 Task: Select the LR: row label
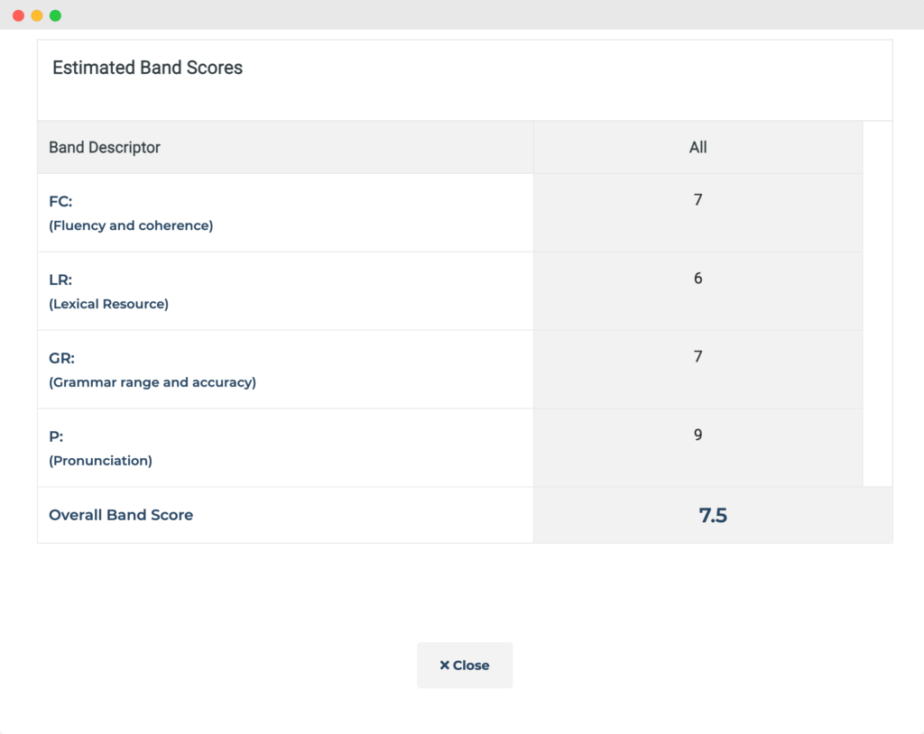point(60,280)
